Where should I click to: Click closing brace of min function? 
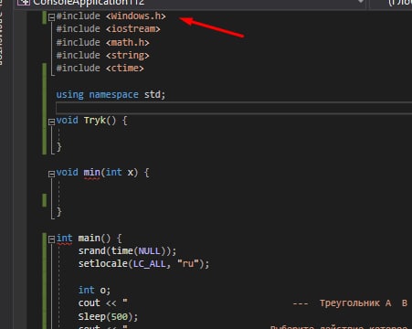(x=58, y=212)
